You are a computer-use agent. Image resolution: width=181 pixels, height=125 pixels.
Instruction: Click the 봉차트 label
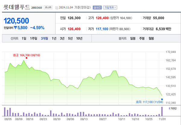[x=122, y=38]
